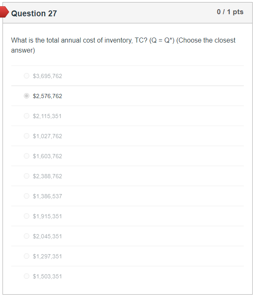Pick the $2,115,351 radio button
Viewport: 256px width, 298px height.
[27, 116]
